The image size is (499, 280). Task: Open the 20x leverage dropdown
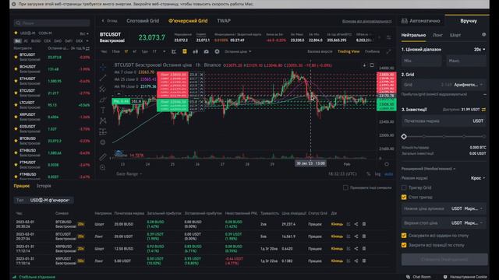[480, 50]
